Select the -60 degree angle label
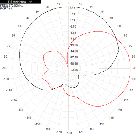This screenshot has width=137, height=137. tap(13, 36)
